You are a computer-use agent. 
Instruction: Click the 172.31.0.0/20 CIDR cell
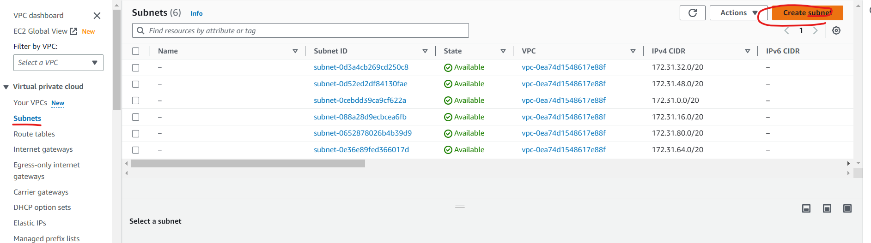[675, 101]
